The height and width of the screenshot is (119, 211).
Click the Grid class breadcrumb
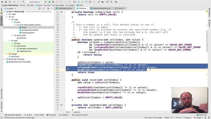[x=80, y=5]
